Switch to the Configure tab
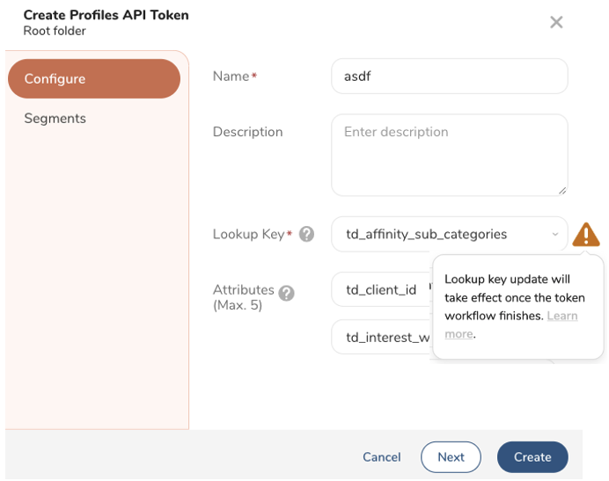 click(x=93, y=79)
